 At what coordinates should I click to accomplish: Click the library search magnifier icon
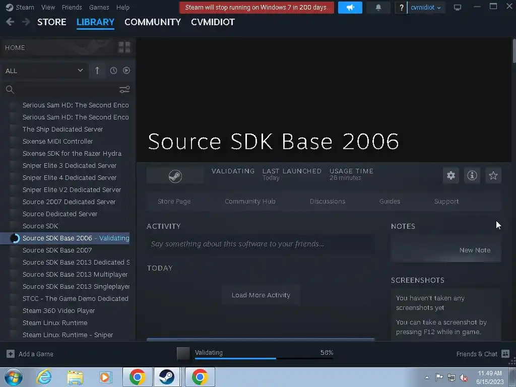point(10,90)
